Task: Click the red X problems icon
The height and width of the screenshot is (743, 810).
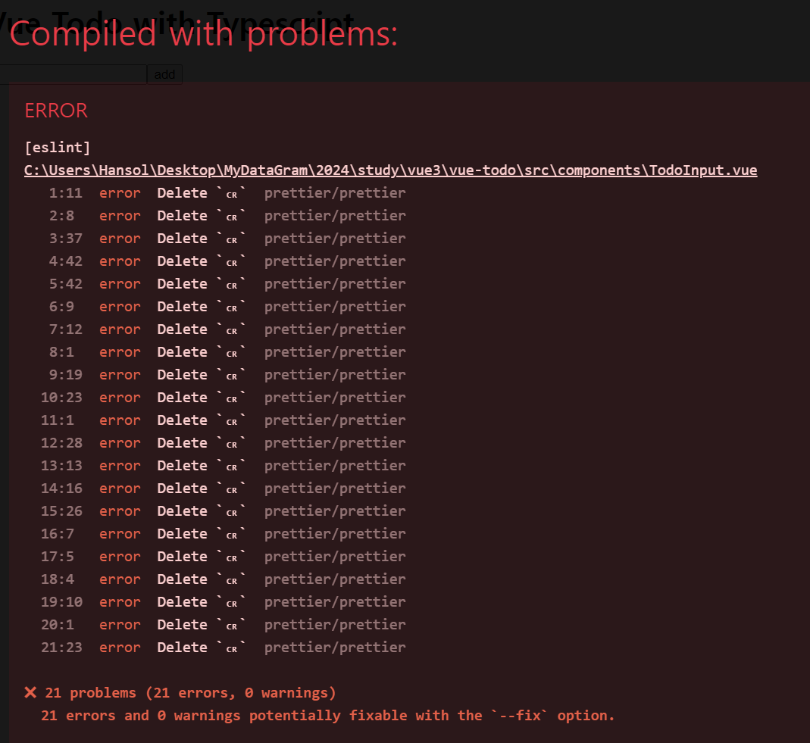Action: point(30,692)
